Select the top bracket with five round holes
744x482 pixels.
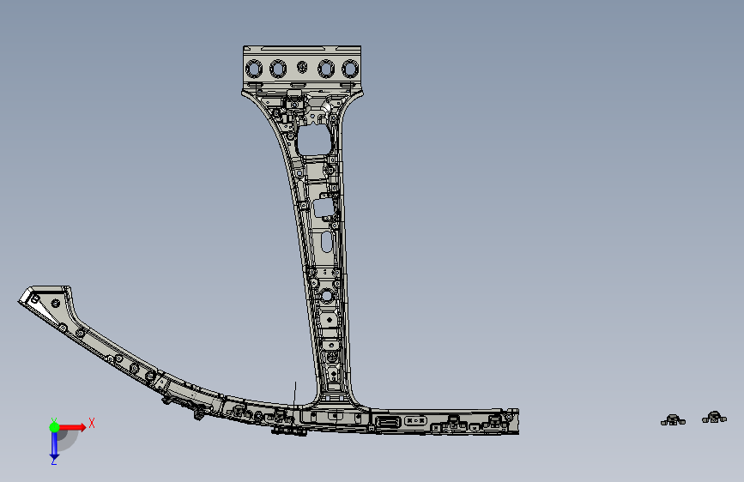(x=302, y=68)
